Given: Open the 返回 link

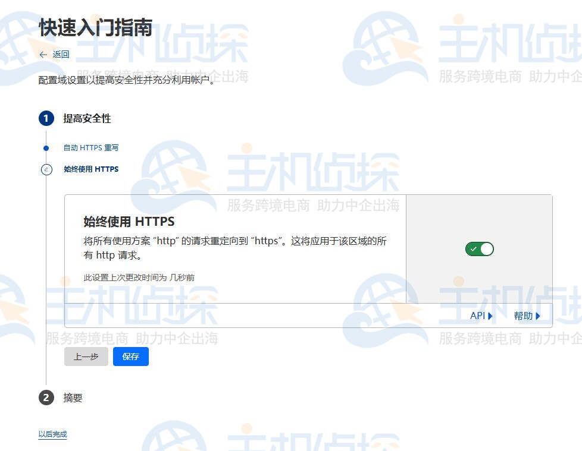Looking at the screenshot, I should (61, 55).
